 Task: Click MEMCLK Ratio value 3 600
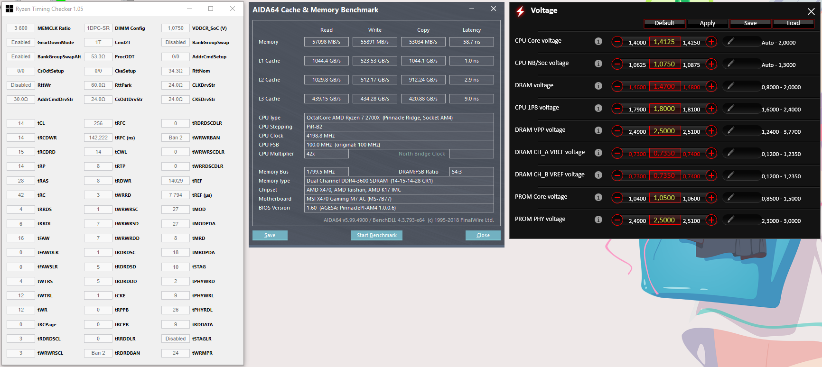click(21, 28)
